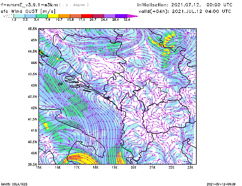Click the orange 10.7–13.8 legend swatch

click(64, 16)
